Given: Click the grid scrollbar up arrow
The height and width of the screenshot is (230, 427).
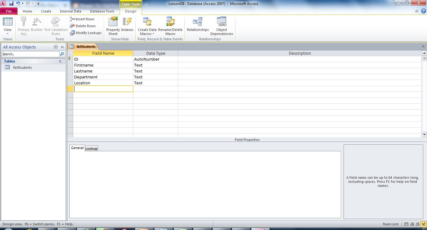Looking at the screenshot, I should [424, 53].
